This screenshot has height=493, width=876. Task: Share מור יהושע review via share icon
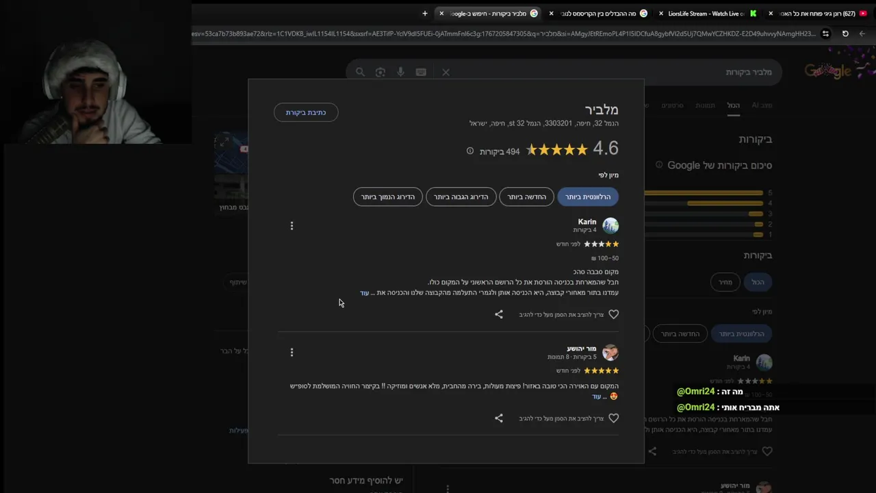[499, 418]
